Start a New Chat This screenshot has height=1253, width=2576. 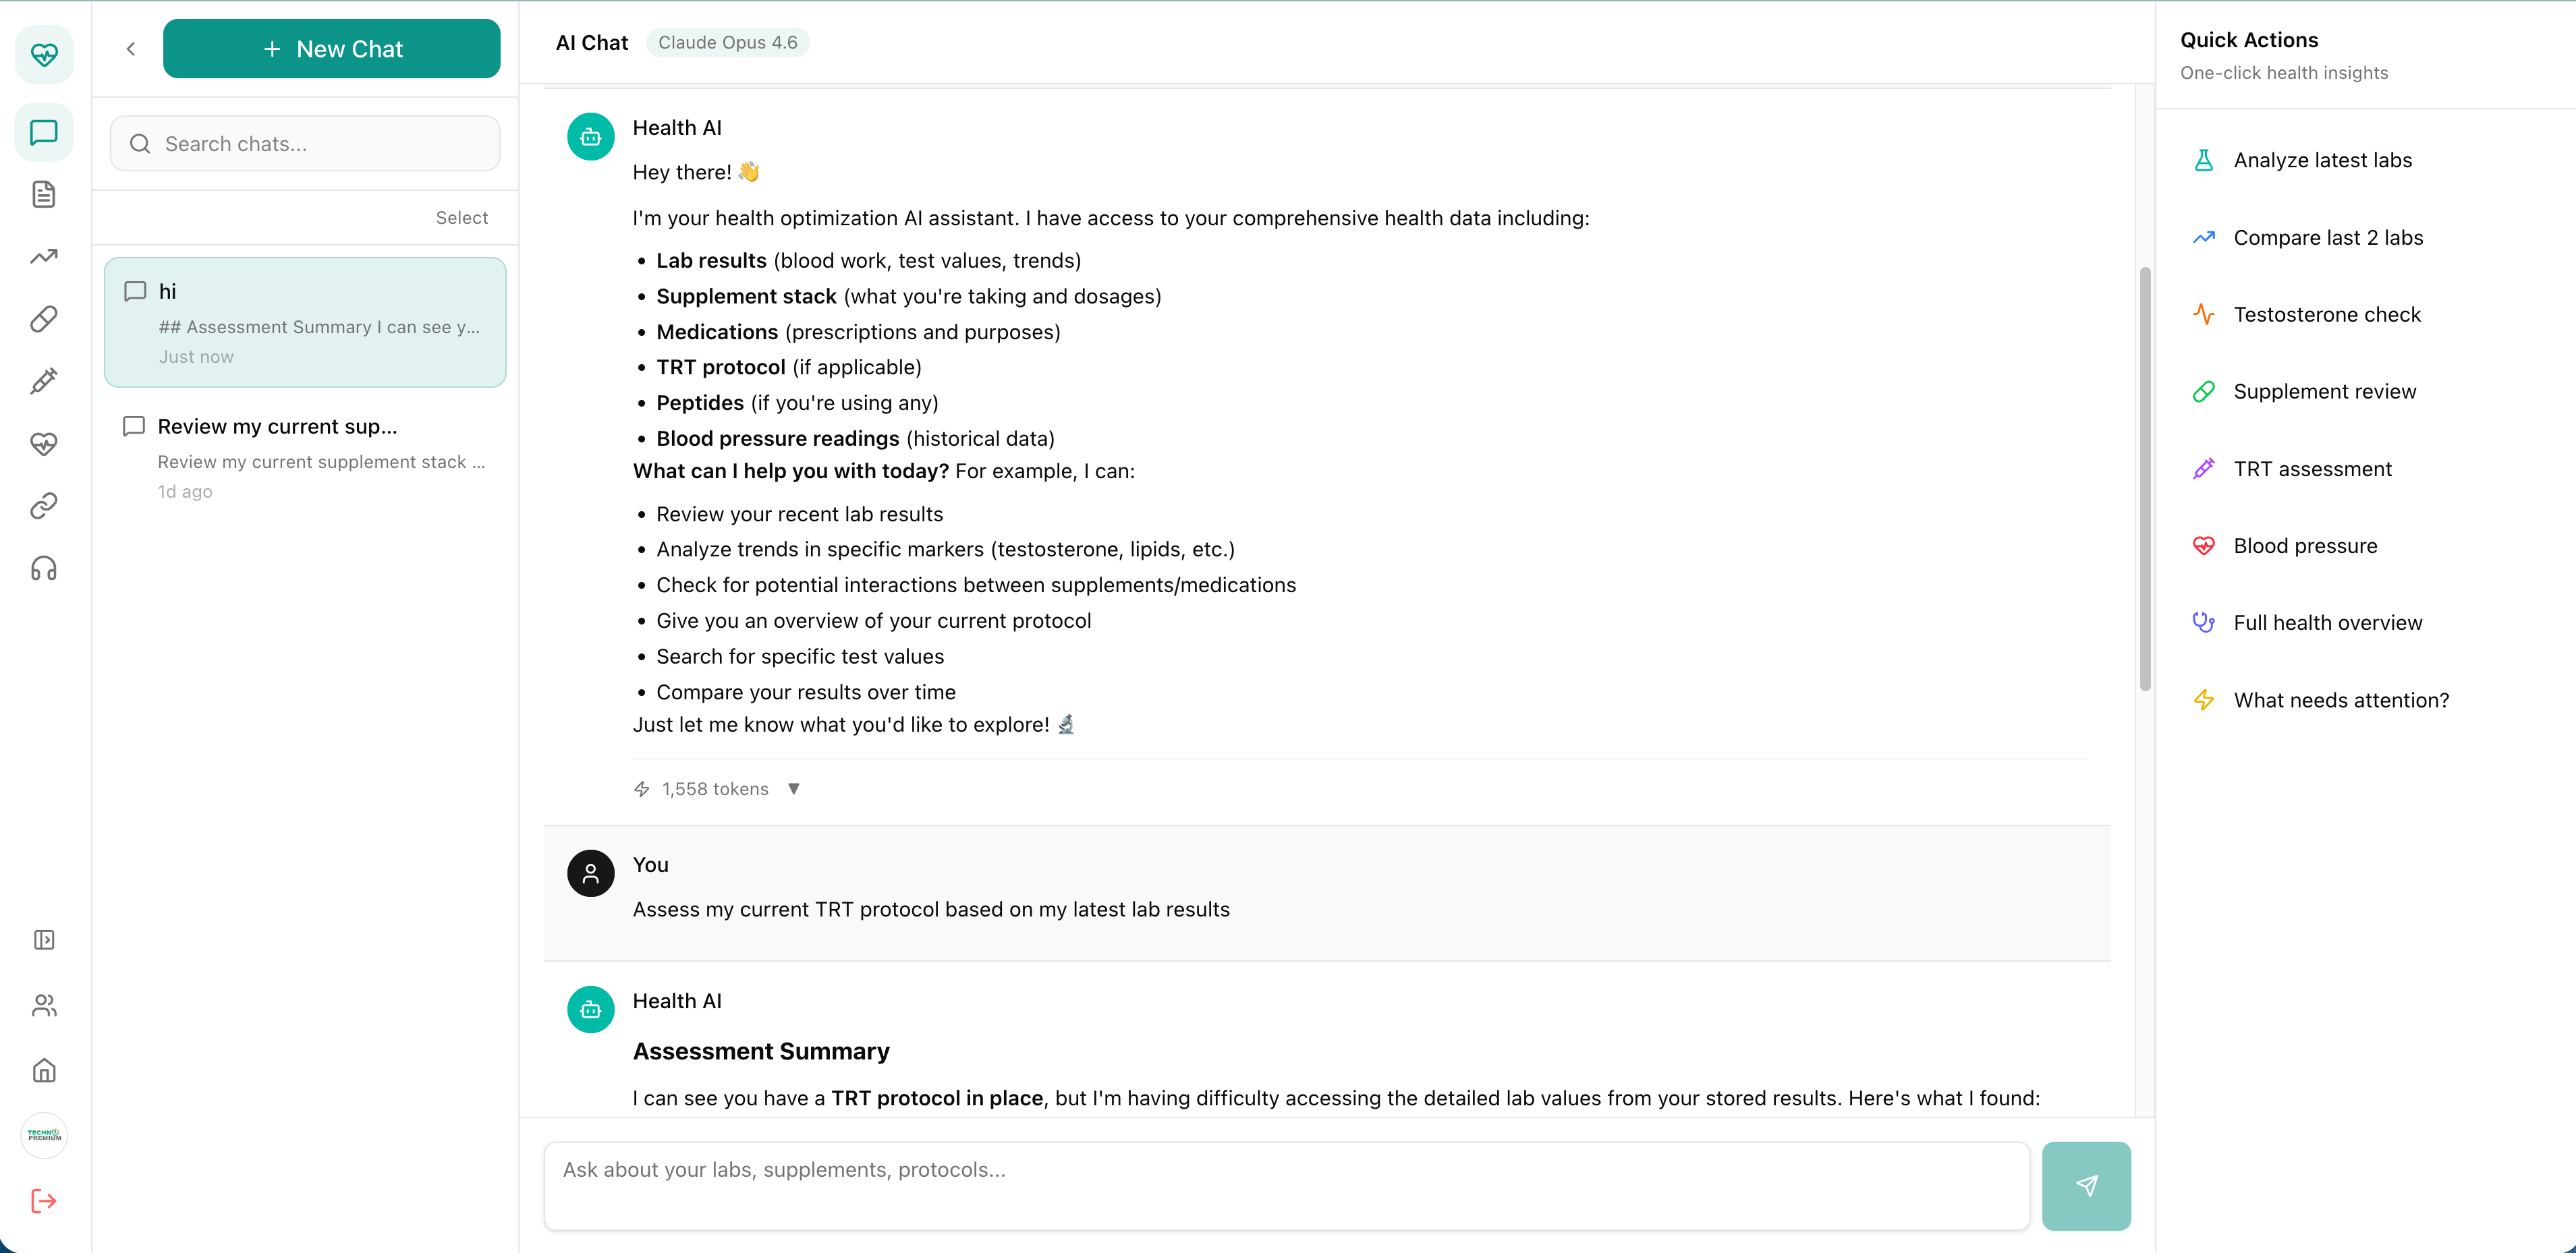click(x=331, y=48)
